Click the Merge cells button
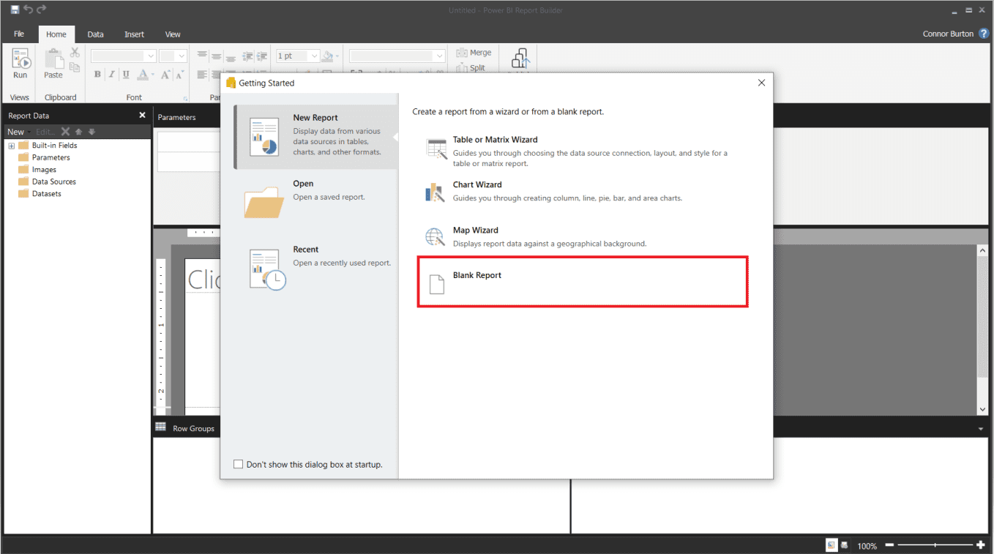Screen dimensions: 994x554 [474, 53]
